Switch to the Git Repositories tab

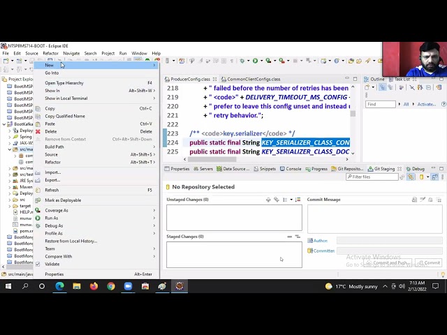[x=348, y=169]
